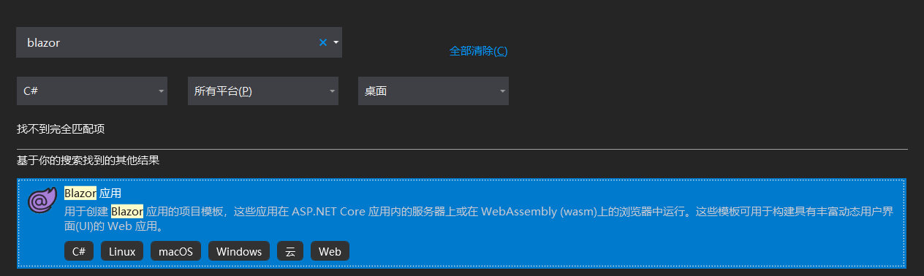
Task: Click the 基于你的搜索找到的其他结果 heading
Action: point(88,160)
